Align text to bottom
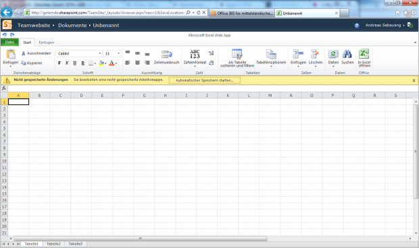The width and height of the screenshot is (419, 248). click(147, 54)
